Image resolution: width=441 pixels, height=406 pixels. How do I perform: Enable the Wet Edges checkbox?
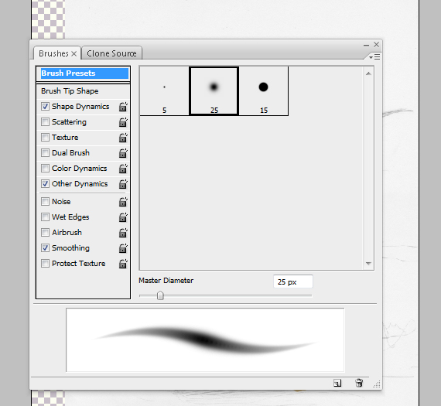pyautogui.click(x=45, y=217)
